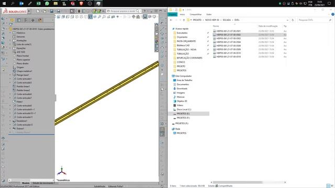Expand the Lista de corte node
The image size is (335, 188).
(10, 44)
